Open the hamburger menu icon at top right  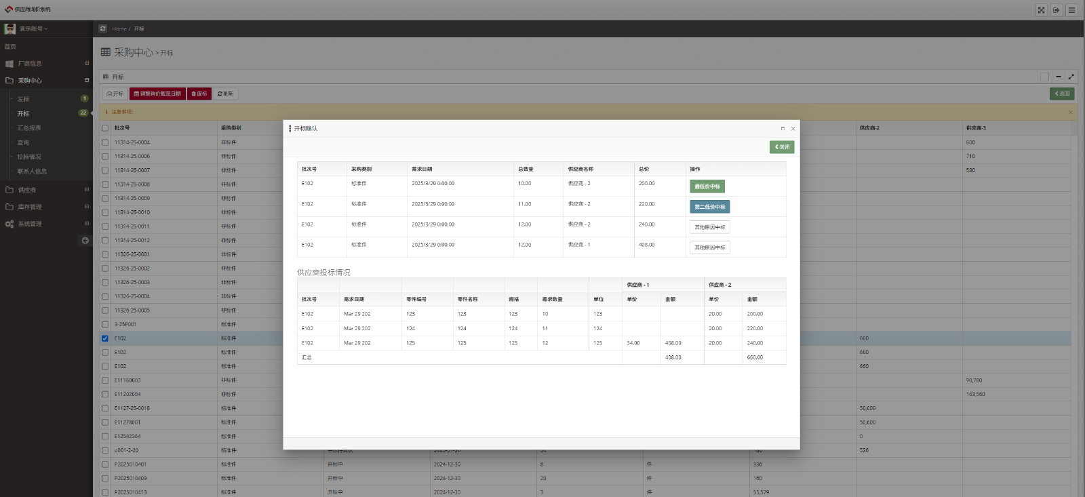pos(1071,9)
